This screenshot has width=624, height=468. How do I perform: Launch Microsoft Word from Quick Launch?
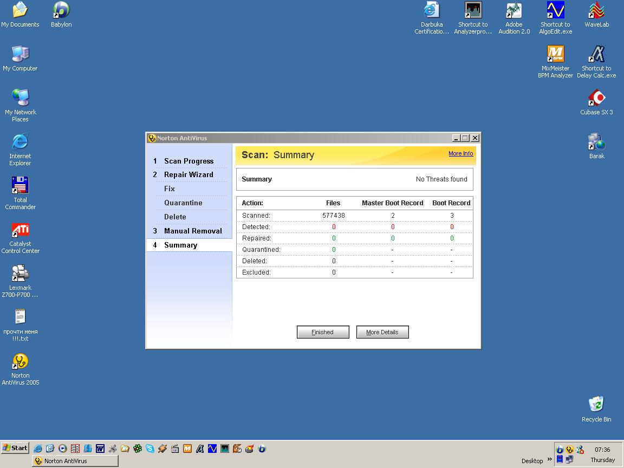pos(100,448)
